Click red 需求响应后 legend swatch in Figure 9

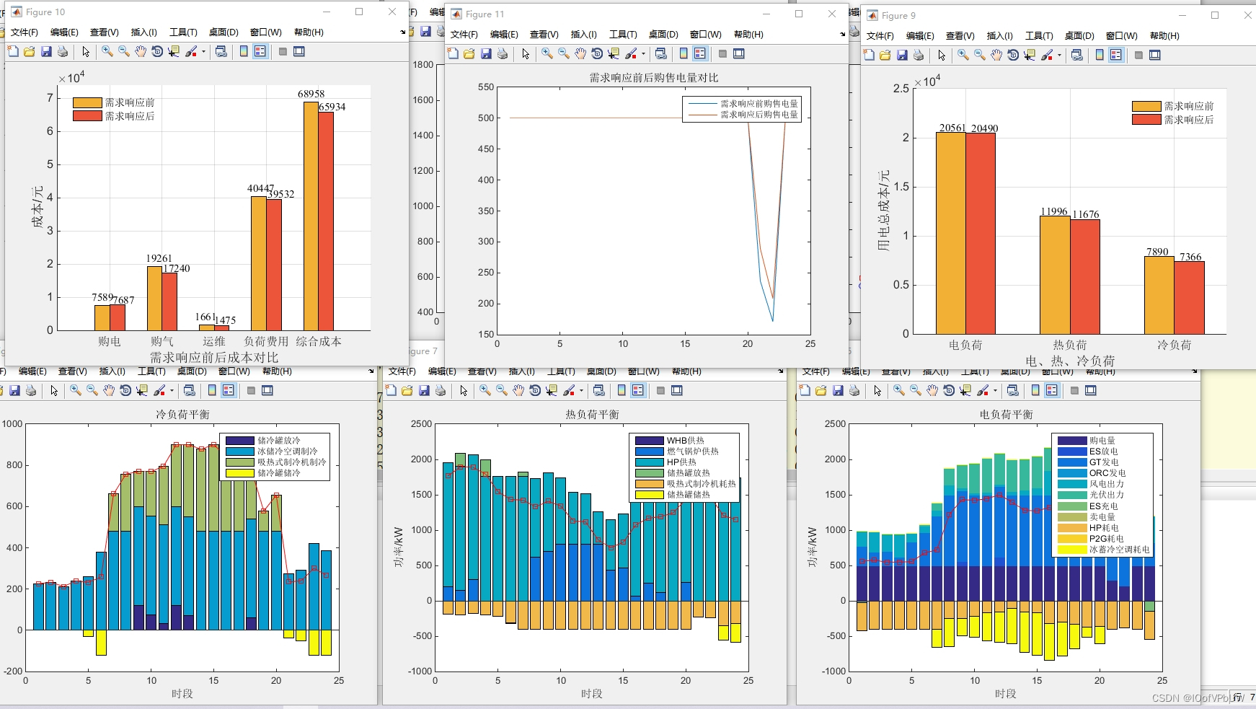tap(1146, 120)
